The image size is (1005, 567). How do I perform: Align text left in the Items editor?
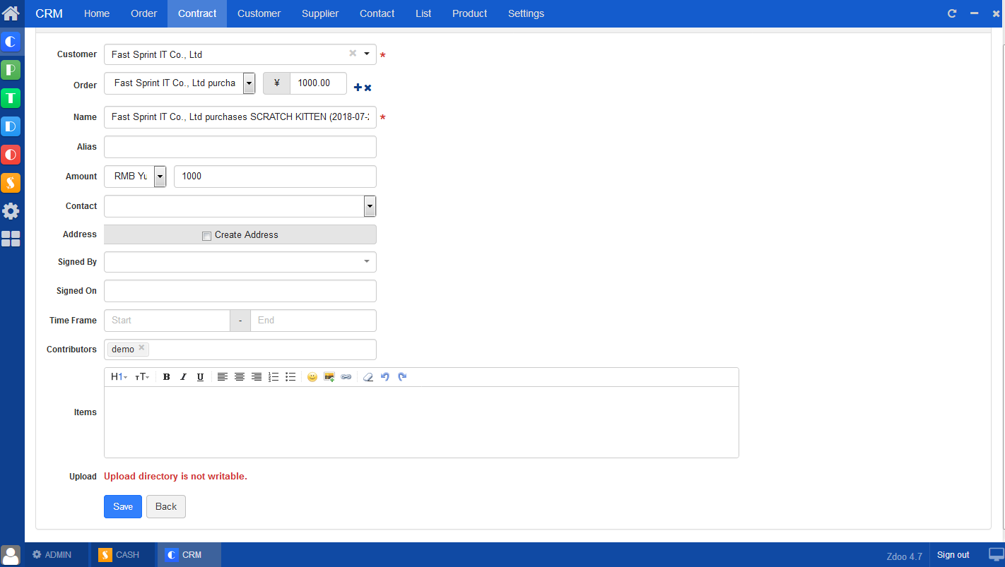(x=222, y=377)
